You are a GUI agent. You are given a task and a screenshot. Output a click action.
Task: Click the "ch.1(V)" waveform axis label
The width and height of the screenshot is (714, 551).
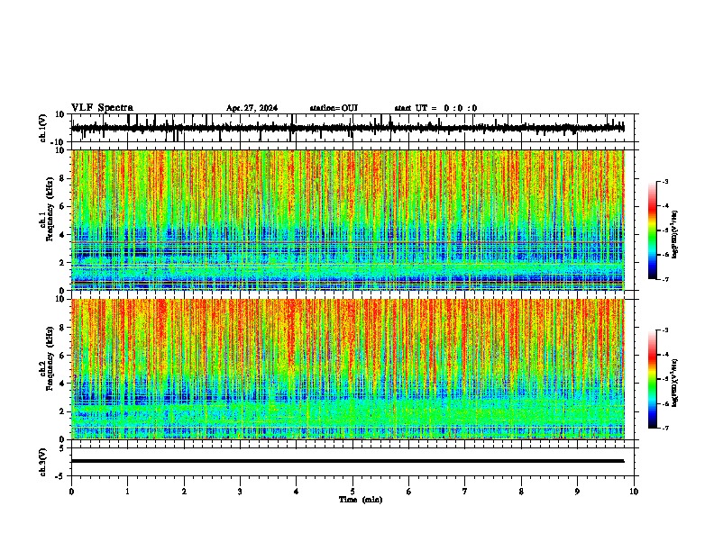(43, 128)
